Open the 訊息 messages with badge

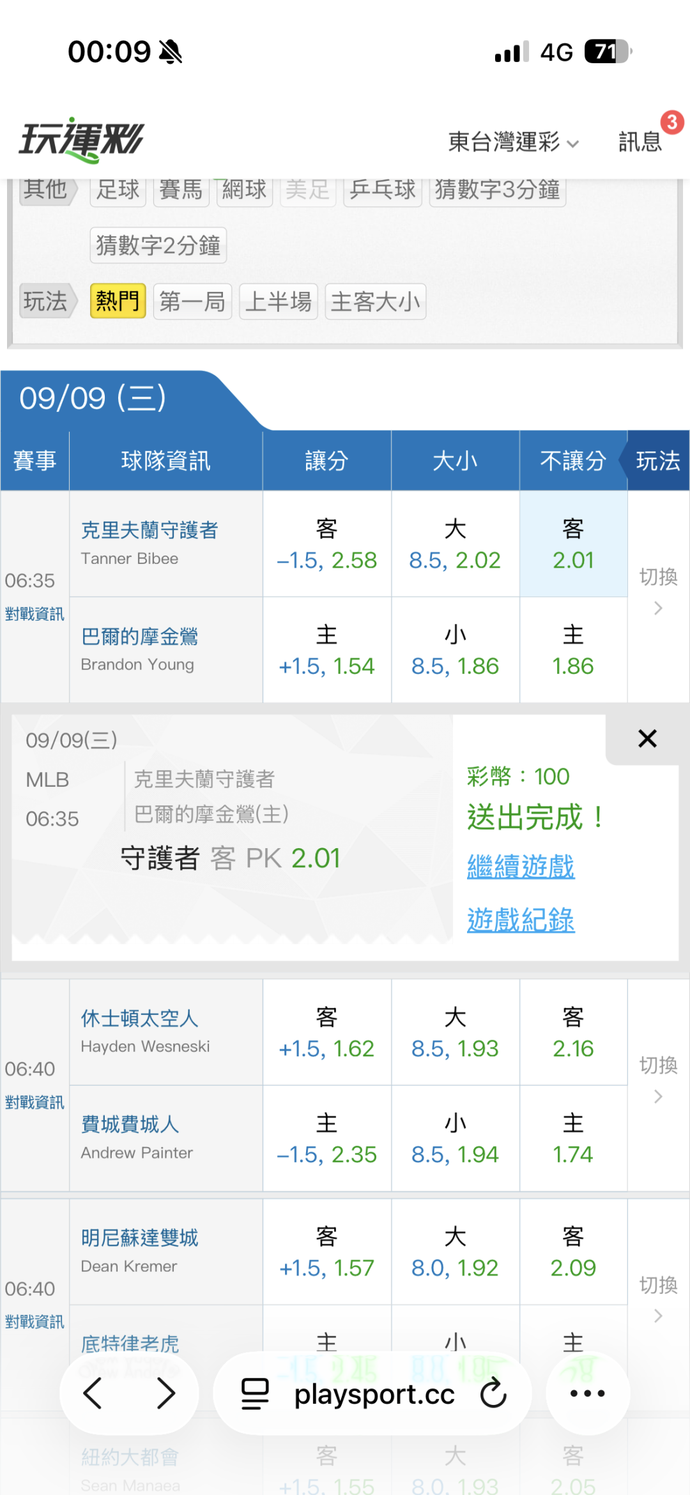pos(641,140)
